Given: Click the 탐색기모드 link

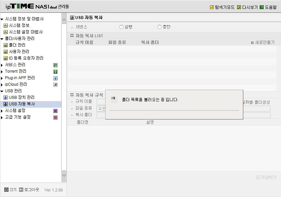Looking at the screenshot, I should pos(225,7).
